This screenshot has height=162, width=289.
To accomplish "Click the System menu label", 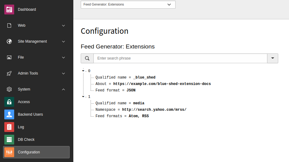I will tap(24, 89).
